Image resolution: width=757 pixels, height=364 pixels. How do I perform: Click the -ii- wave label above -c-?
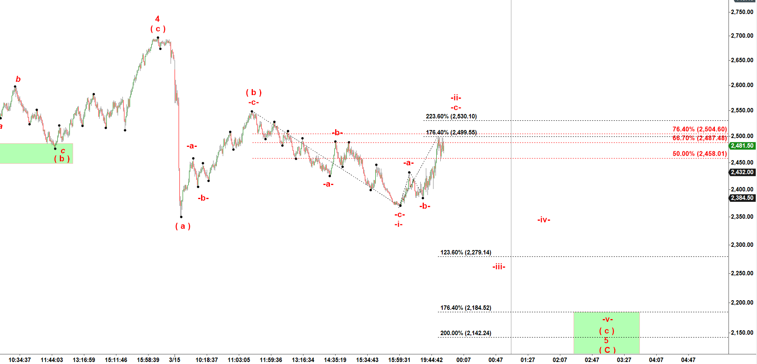(x=456, y=98)
